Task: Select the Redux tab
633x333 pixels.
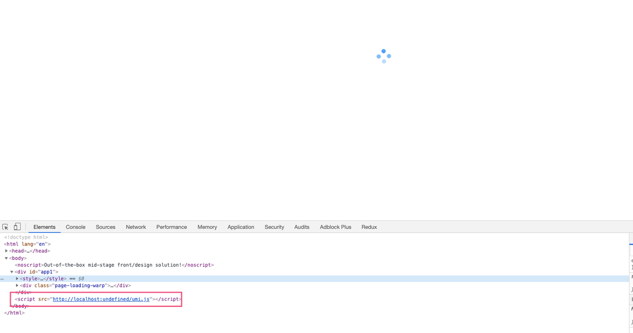Action: [369, 227]
